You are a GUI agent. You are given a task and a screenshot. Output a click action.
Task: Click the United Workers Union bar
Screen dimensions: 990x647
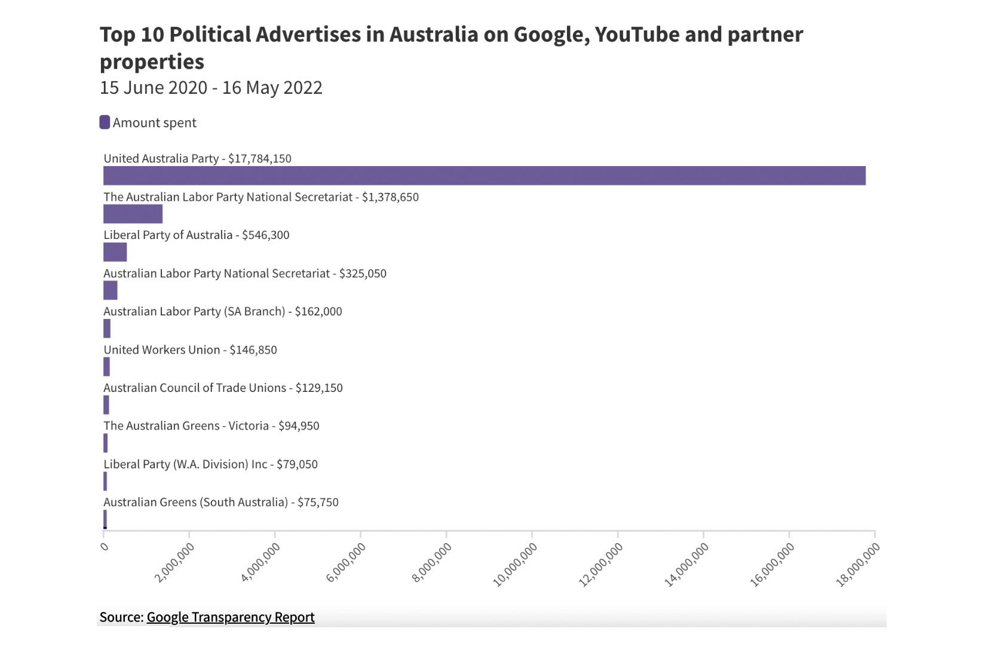click(x=106, y=367)
